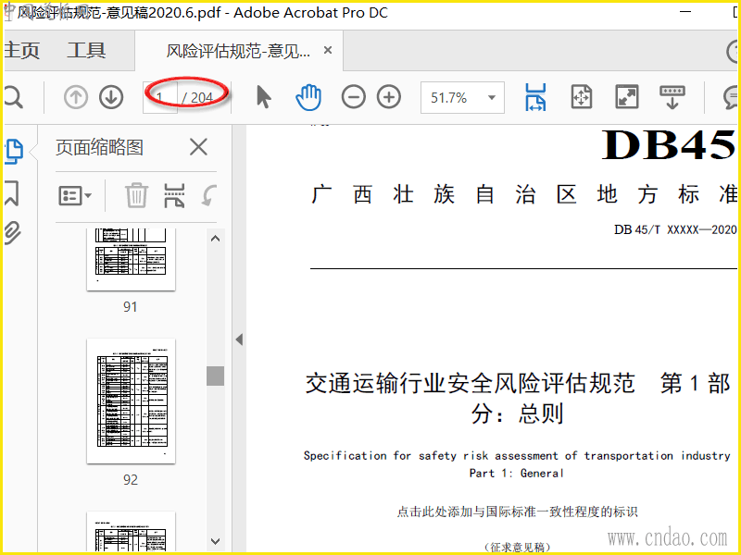Click the thumbnail label 92
This screenshot has height=555, width=741.
130,480
